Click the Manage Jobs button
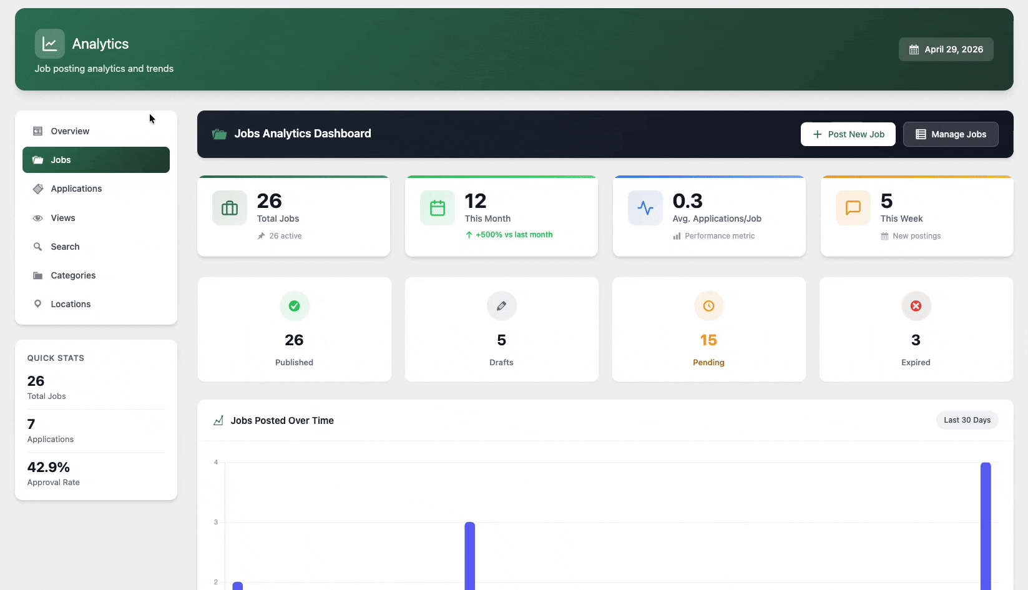Screen dimensions: 1028x590 [x=950, y=134]
